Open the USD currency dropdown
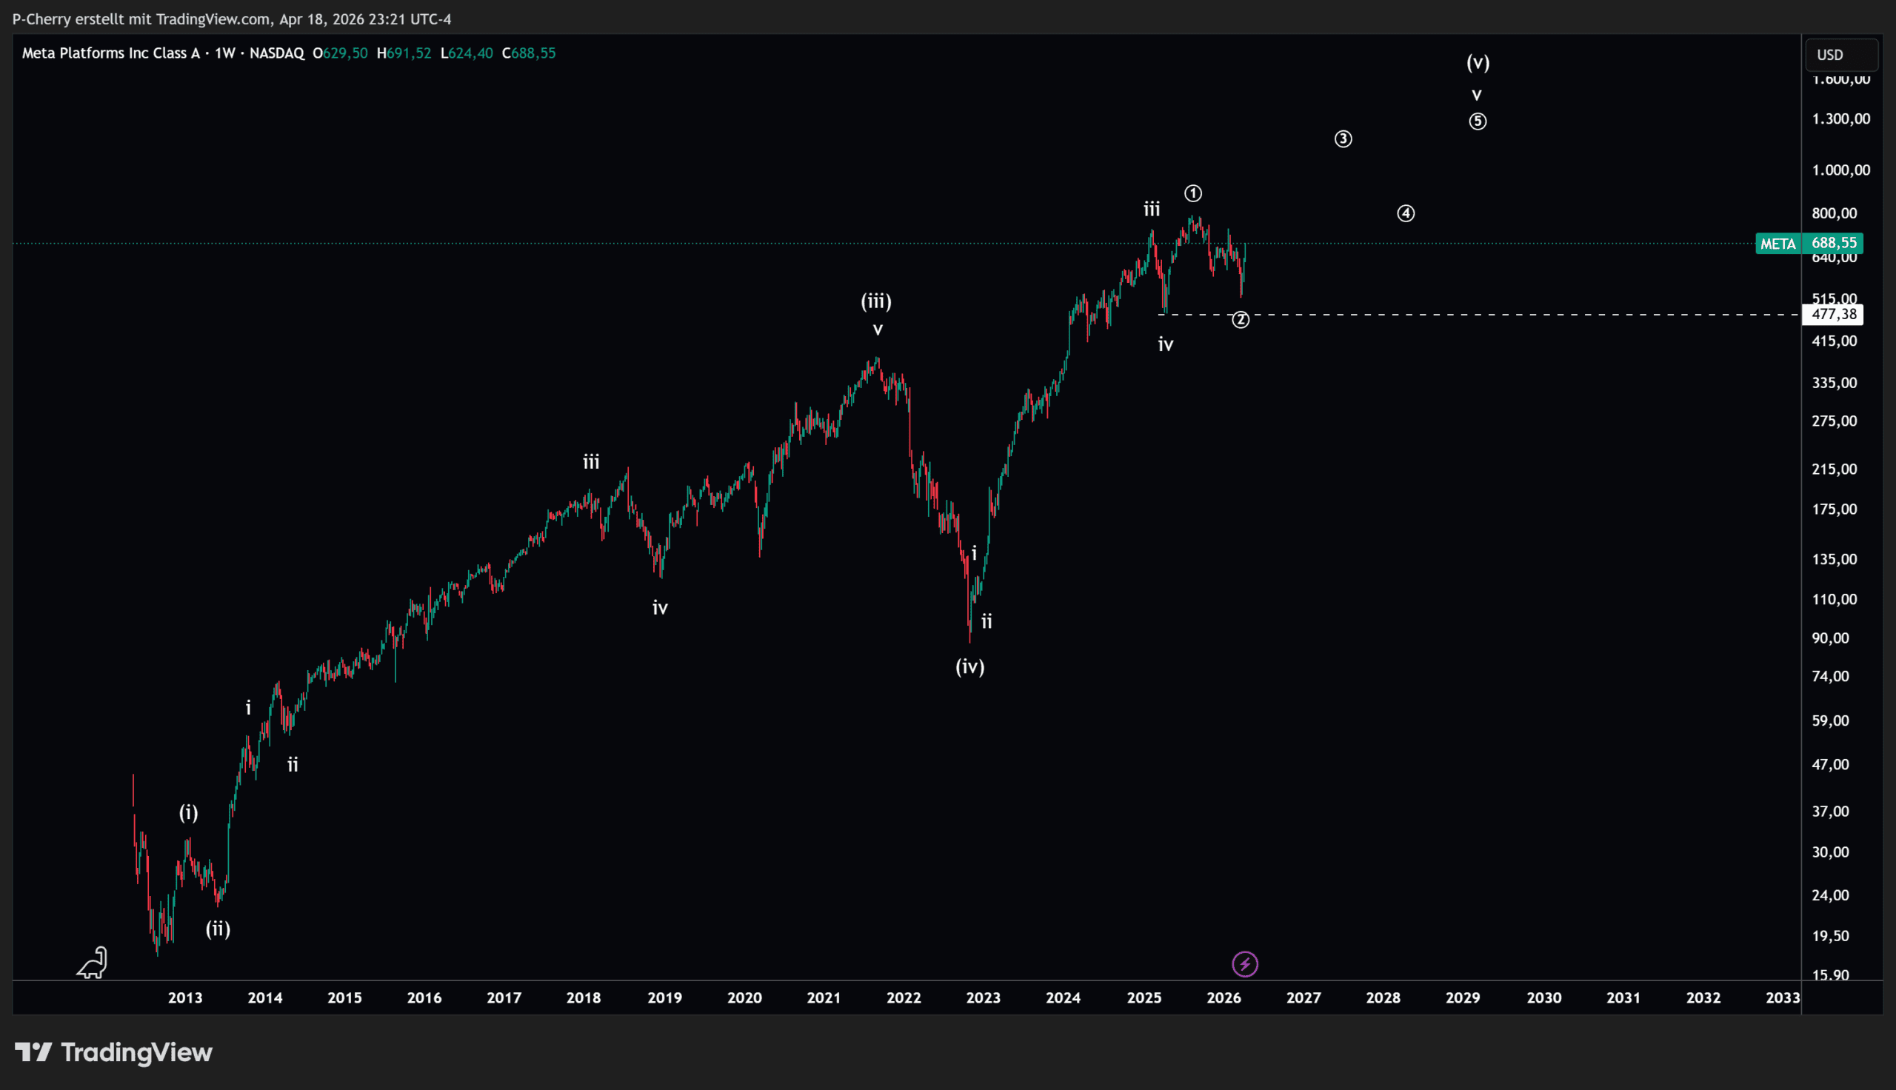Screen dimensions: 1896x1090 pyautogui.click(x=1840, y=56)
